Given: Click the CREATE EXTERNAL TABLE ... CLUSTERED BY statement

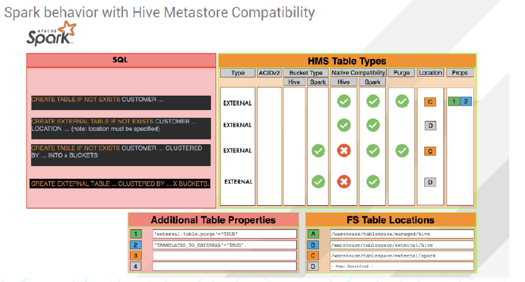Looking at the screenshot, I should pyautogui.click(x=120, y=183).
